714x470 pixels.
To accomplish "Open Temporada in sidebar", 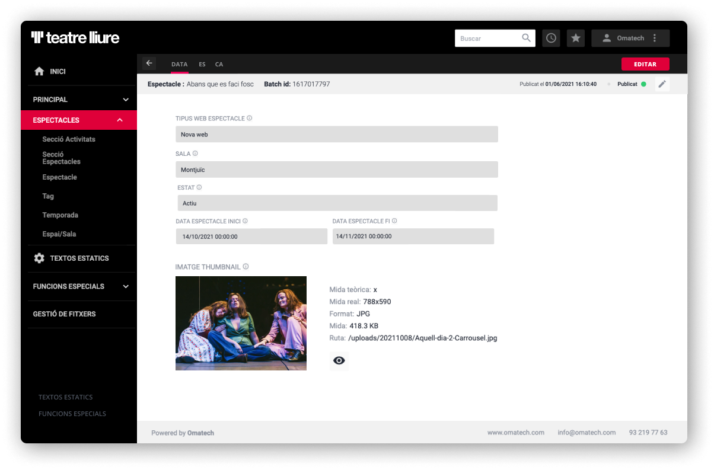I will click(x=60, y=215).
